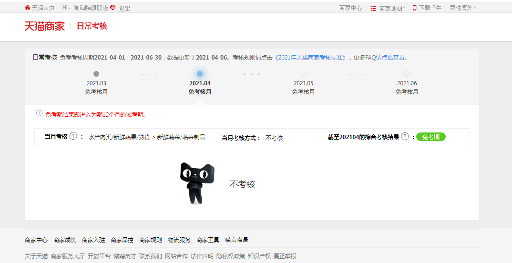Expand the 卖往海外 dropdown

(x=463, y=8)
